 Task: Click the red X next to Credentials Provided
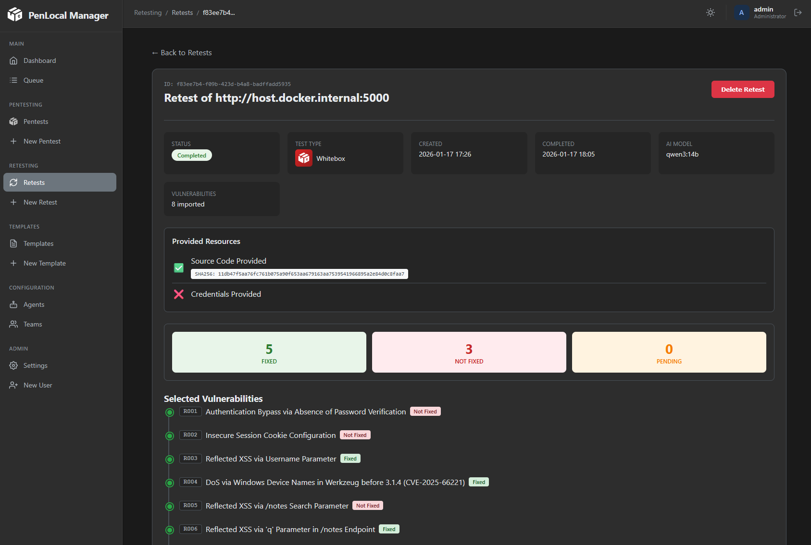(x=179, y=294)
